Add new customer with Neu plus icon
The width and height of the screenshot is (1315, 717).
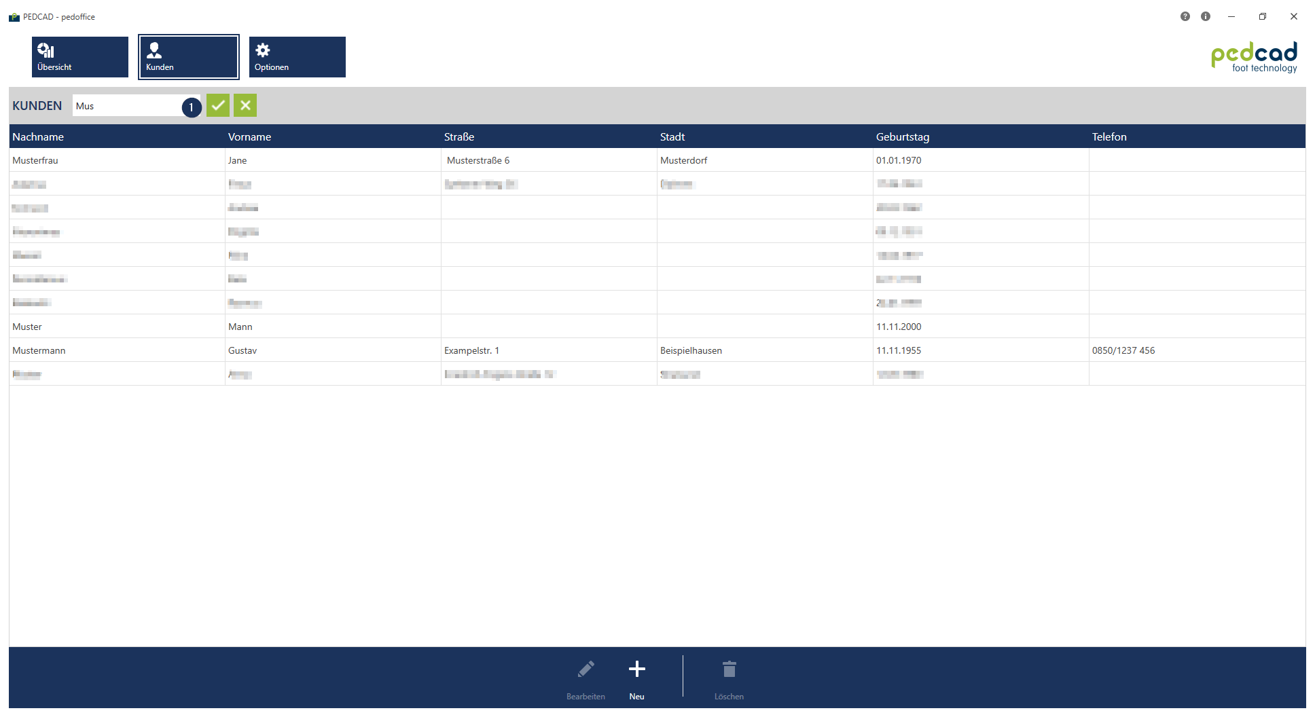click(636, 670)
